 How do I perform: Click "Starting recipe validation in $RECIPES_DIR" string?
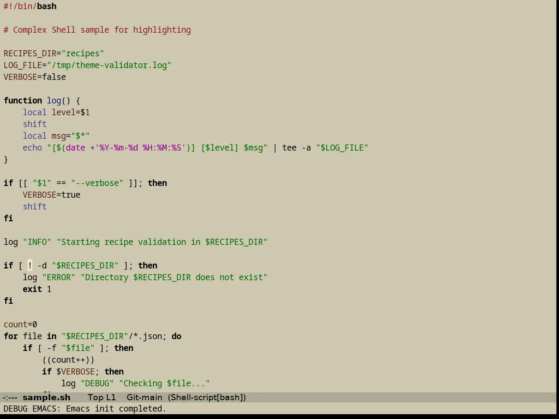[162, 242]
